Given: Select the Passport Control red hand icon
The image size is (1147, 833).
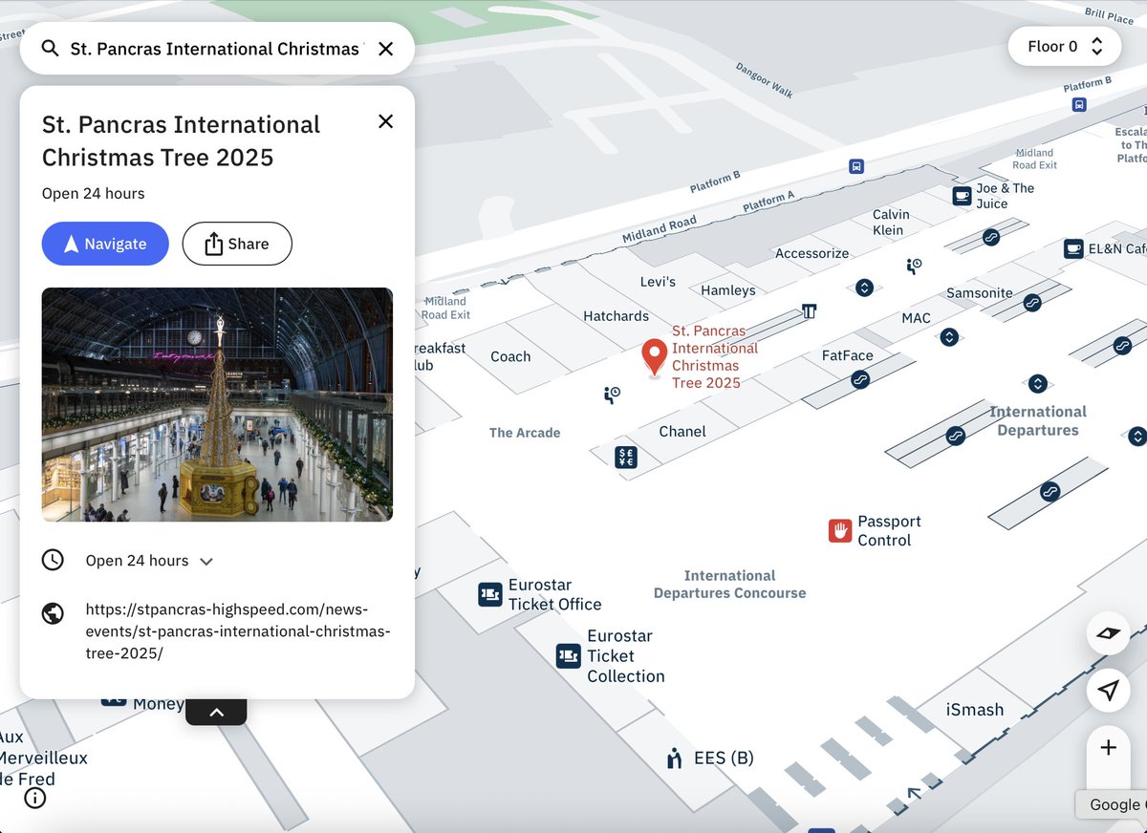Looking at the screenshot, I should coord(839,531).
